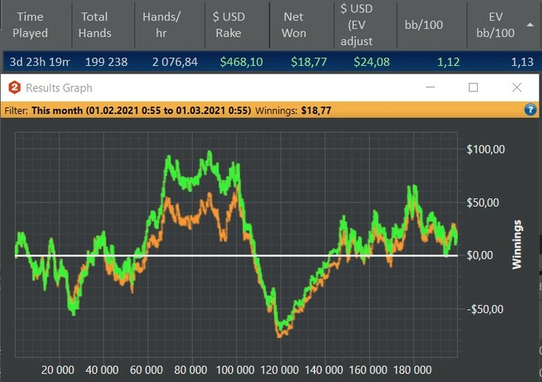542x382 pixels.
Task: Close the Results Graph window
Action: 516,88
